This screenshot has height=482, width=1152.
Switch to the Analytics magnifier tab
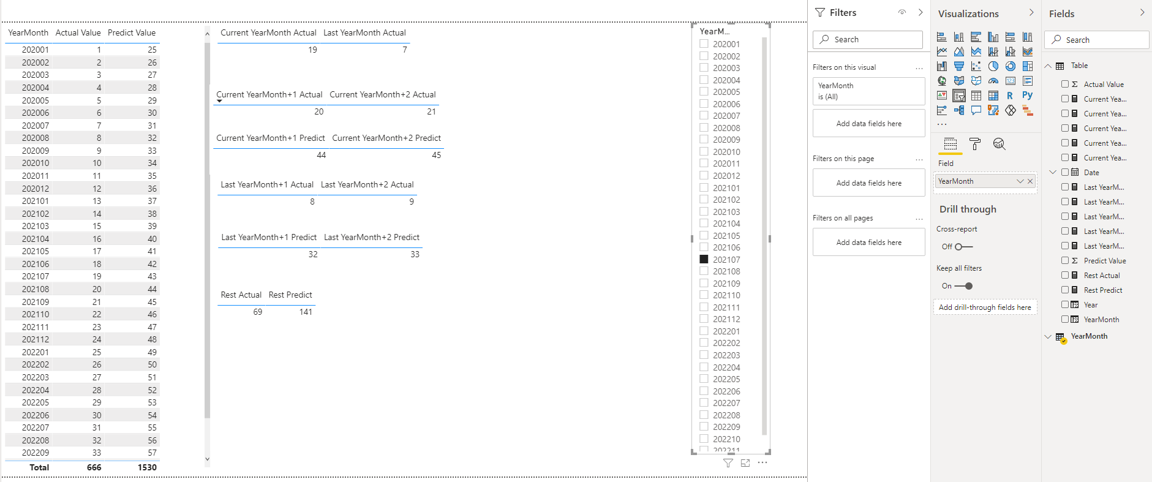click(x=1000, y=145)
